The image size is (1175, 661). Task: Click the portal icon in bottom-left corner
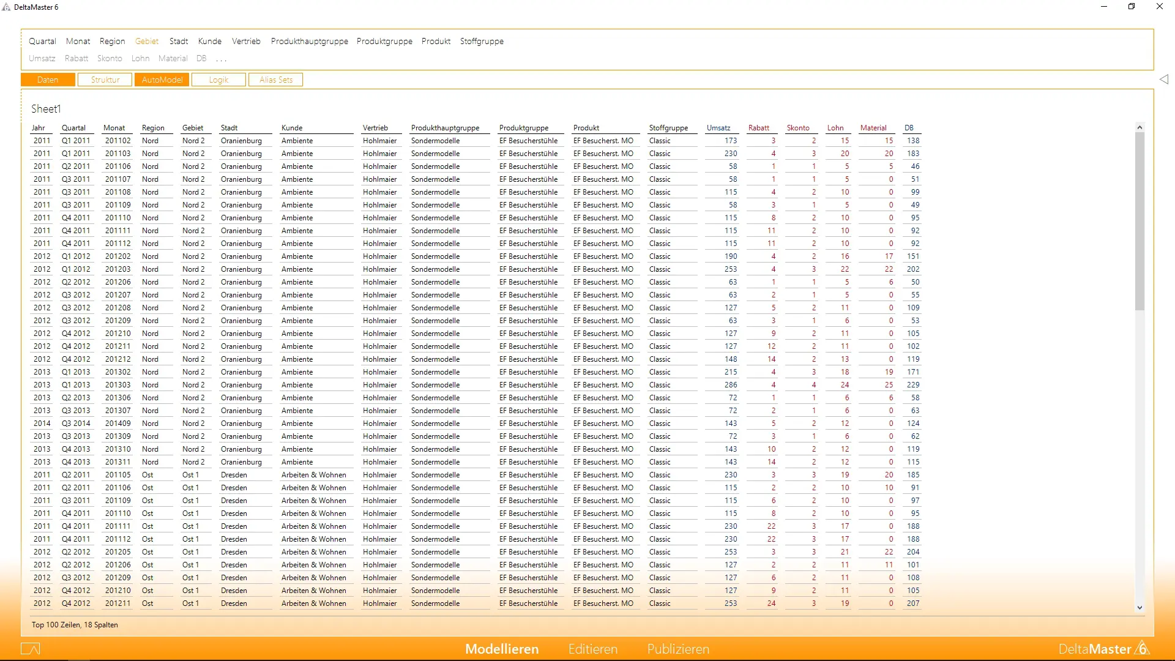coord(30,649)
